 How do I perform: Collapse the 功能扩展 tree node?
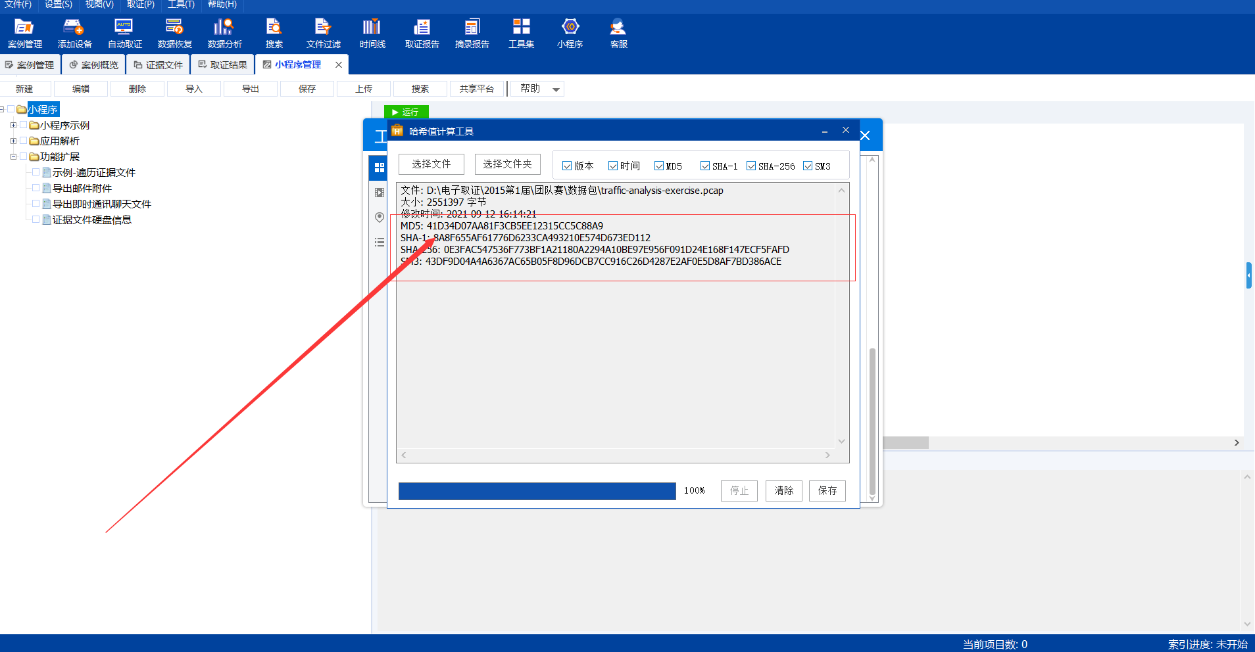13,156
